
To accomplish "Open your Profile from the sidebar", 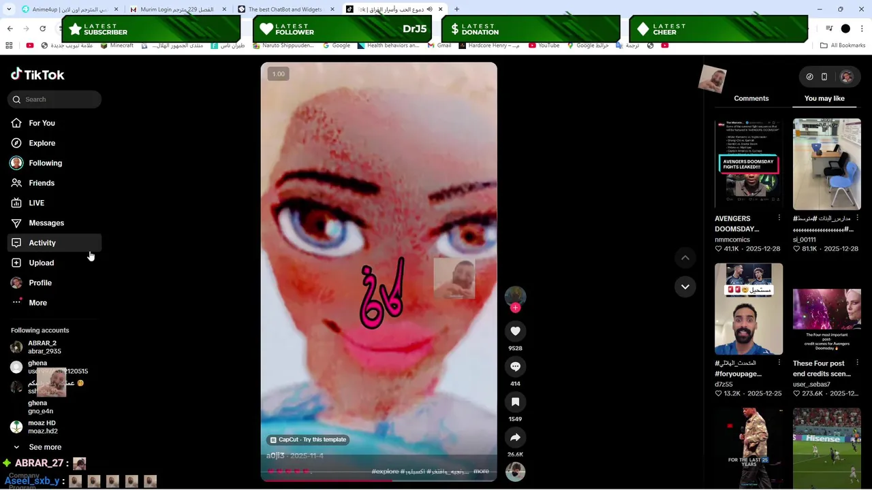I will 54,282.
